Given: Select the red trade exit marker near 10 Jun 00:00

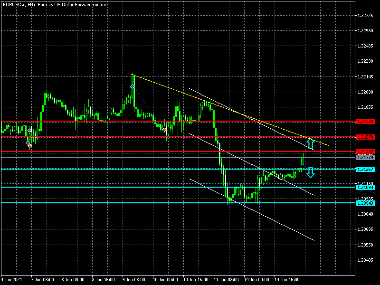Looking at the screenshot, I should tap(164, 129).
